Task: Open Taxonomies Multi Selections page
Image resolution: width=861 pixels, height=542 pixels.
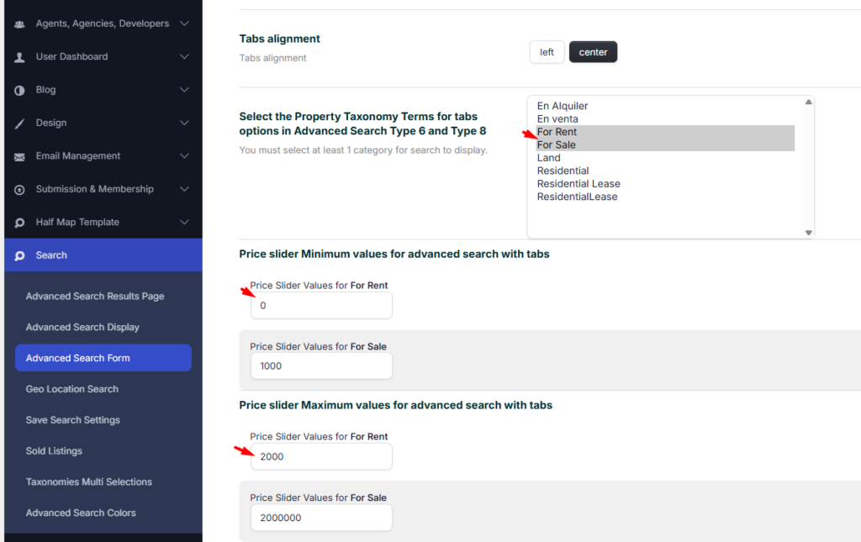Action: pos(89,481)
